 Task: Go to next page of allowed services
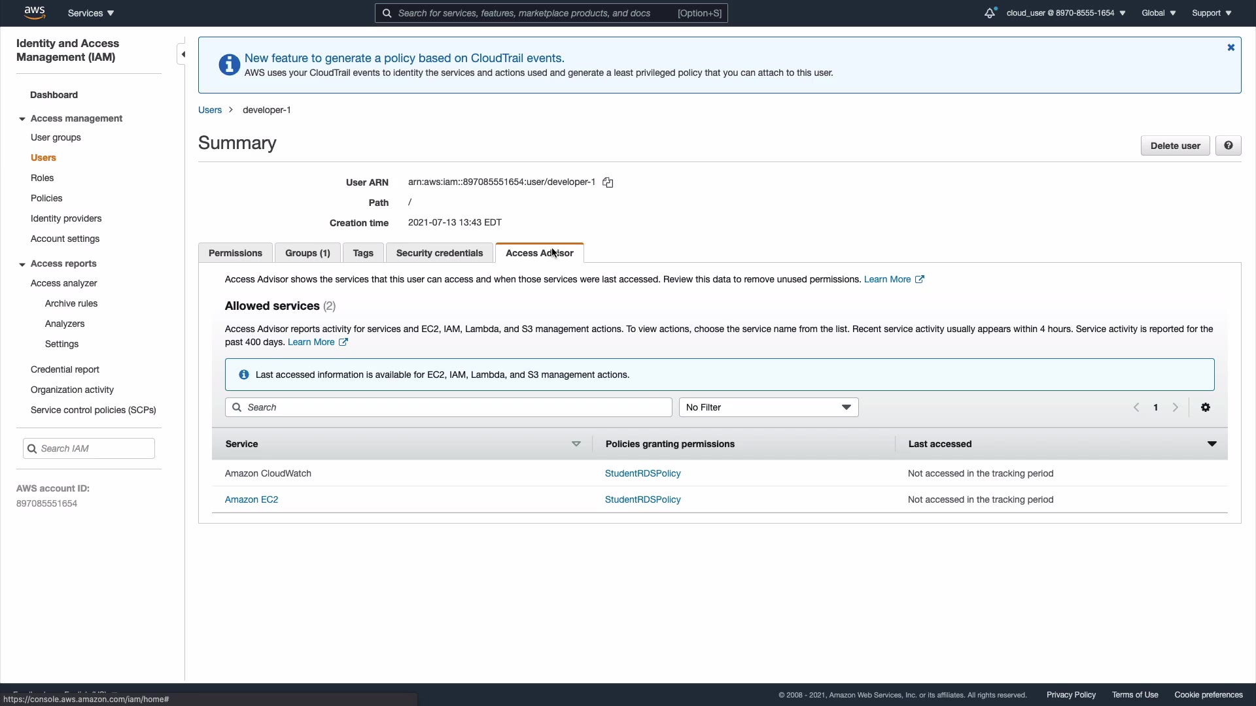(1176, 407)
